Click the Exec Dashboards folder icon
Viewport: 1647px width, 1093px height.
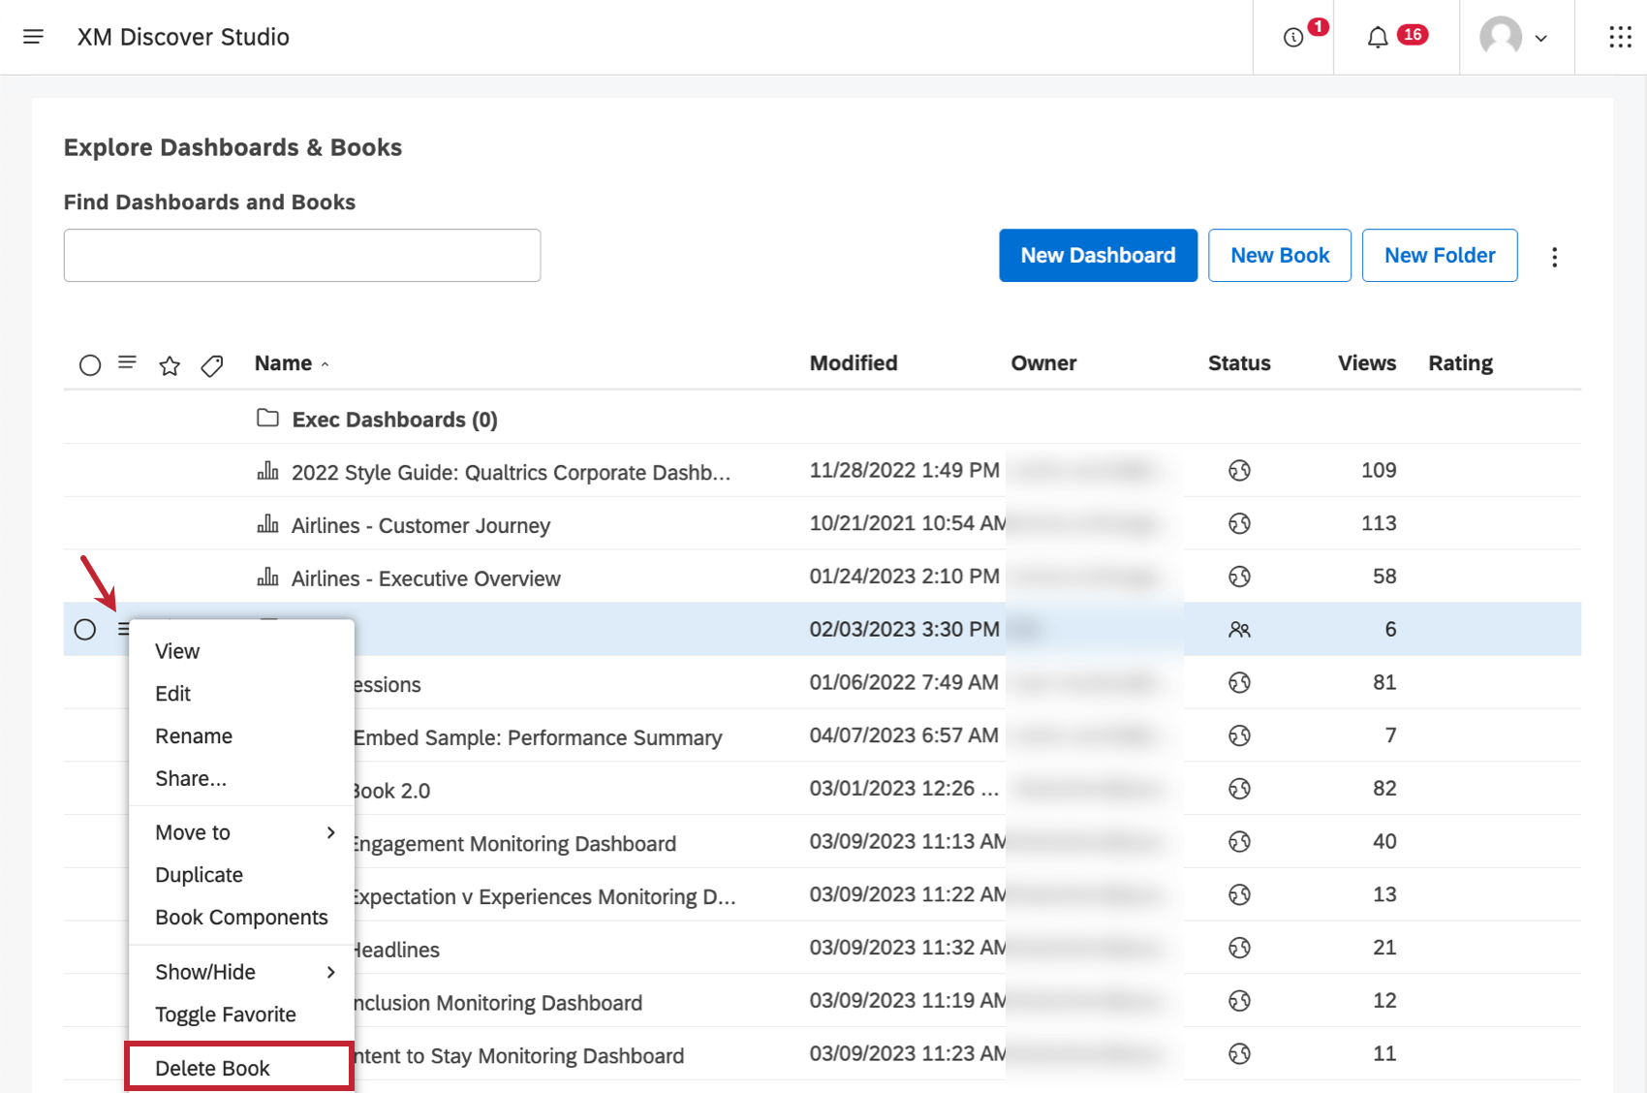tap(267, 419)
